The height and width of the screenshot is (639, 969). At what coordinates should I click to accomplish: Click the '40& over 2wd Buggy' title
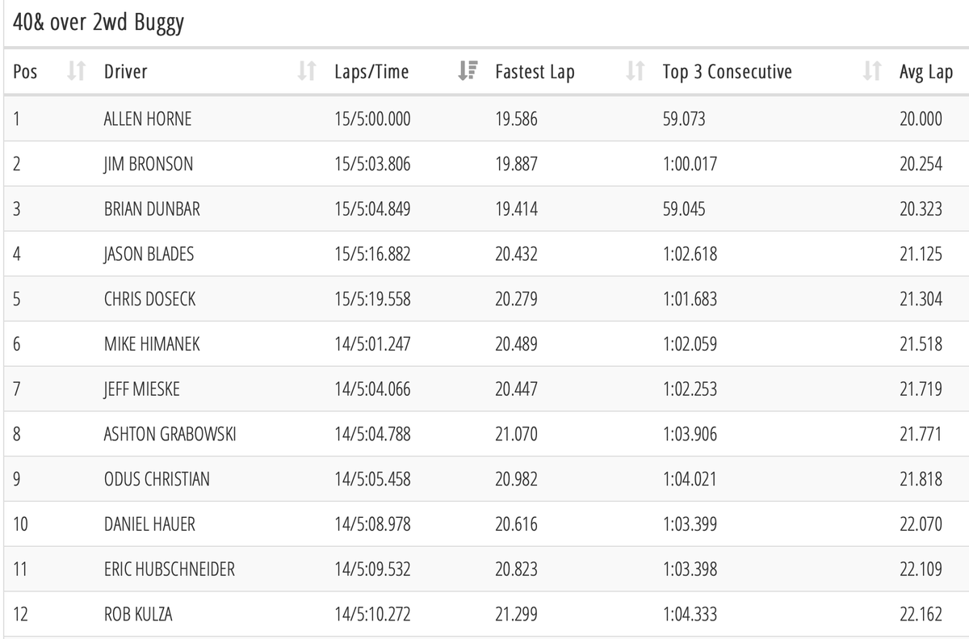tap(99, 23)
